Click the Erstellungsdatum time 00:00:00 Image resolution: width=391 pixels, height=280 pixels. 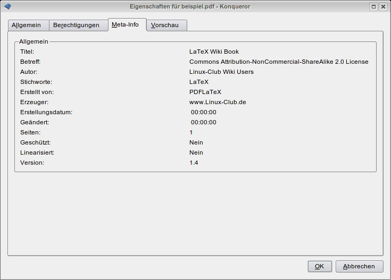[x=203, y=112]
